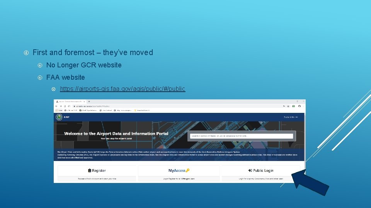This screenshot has width=371, height=208.
Task: Click the airport search input field
Action: tap(241, 136)
